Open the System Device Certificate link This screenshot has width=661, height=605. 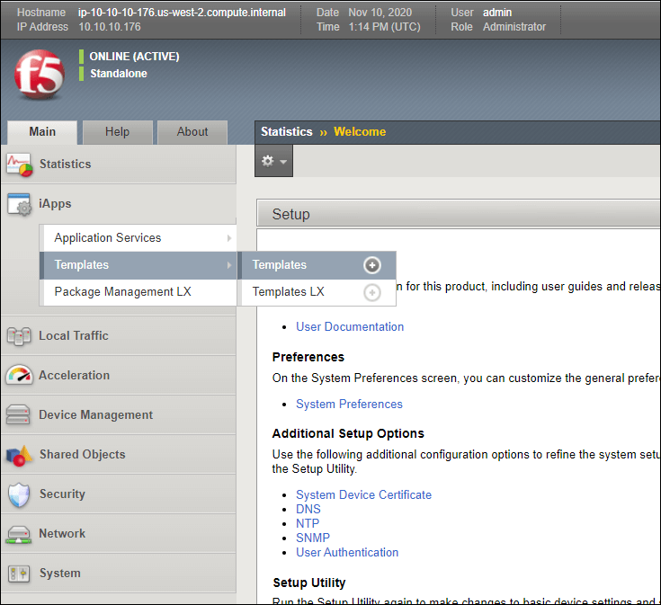(x=363, y=494)
